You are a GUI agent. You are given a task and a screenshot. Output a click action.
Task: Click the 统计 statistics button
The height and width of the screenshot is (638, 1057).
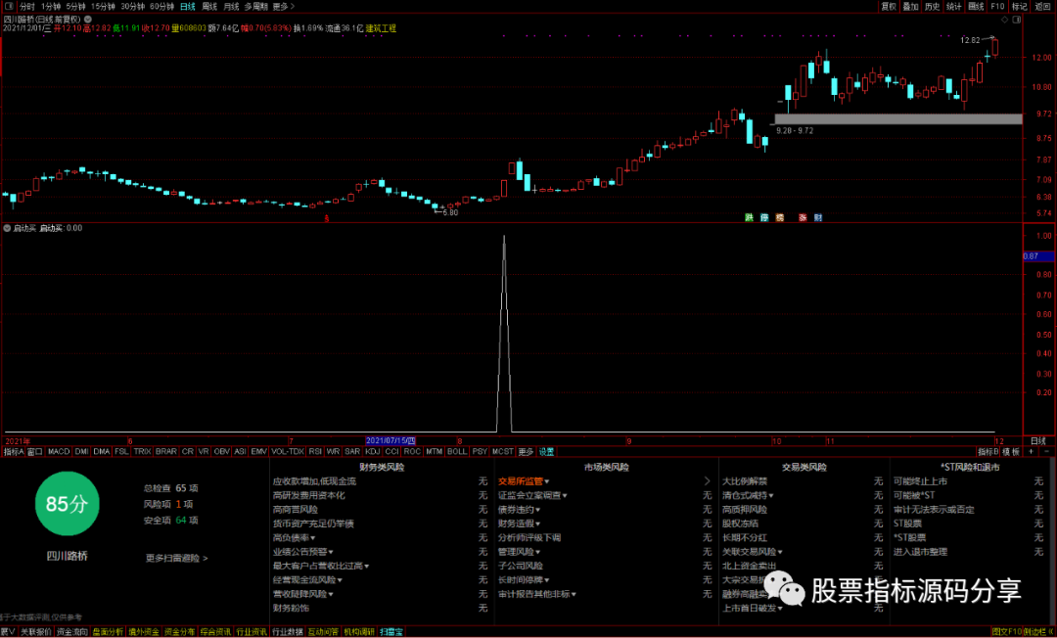[x=953, y=6]
